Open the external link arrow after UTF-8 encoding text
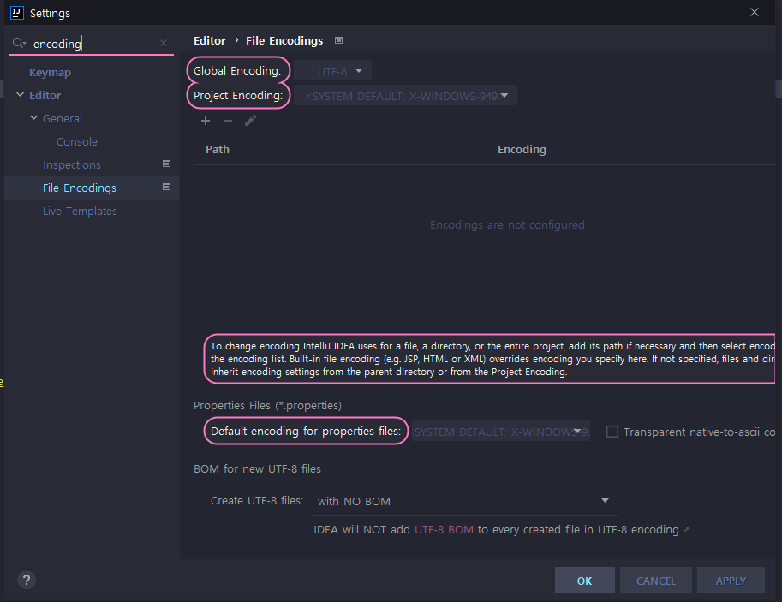782x602 pixels. 687,529
